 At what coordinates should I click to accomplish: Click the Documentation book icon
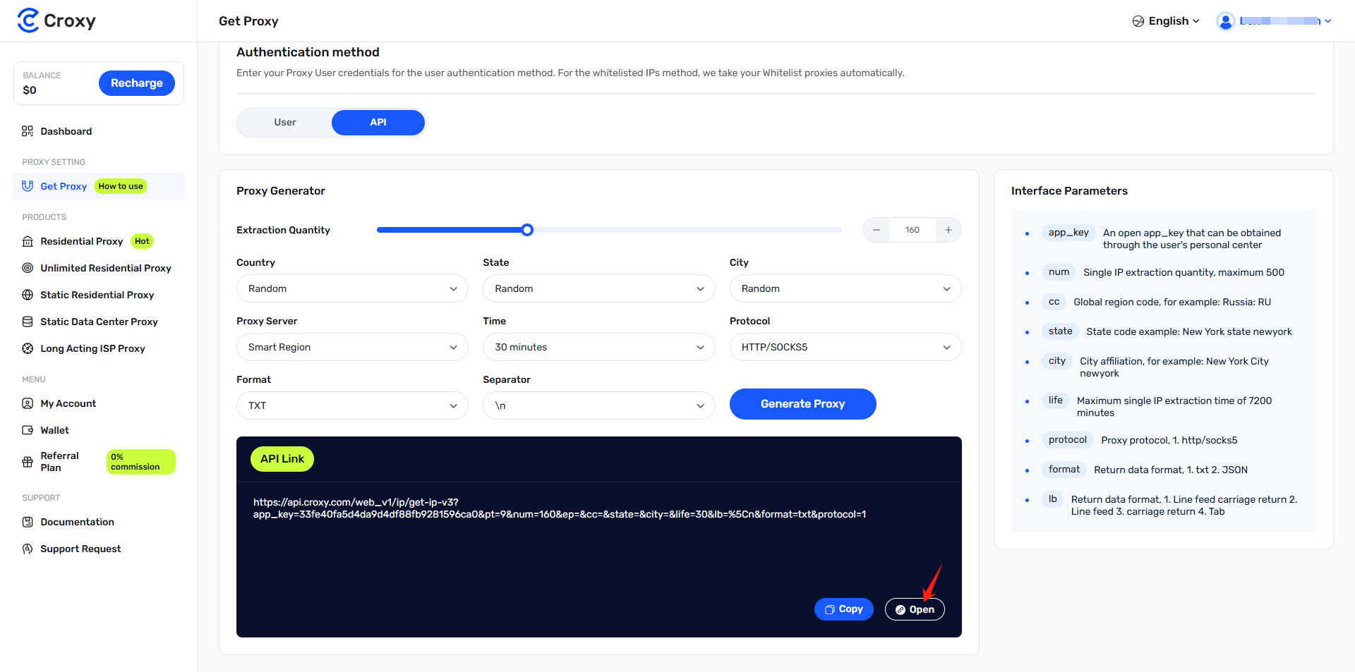[x=28, y=522]
